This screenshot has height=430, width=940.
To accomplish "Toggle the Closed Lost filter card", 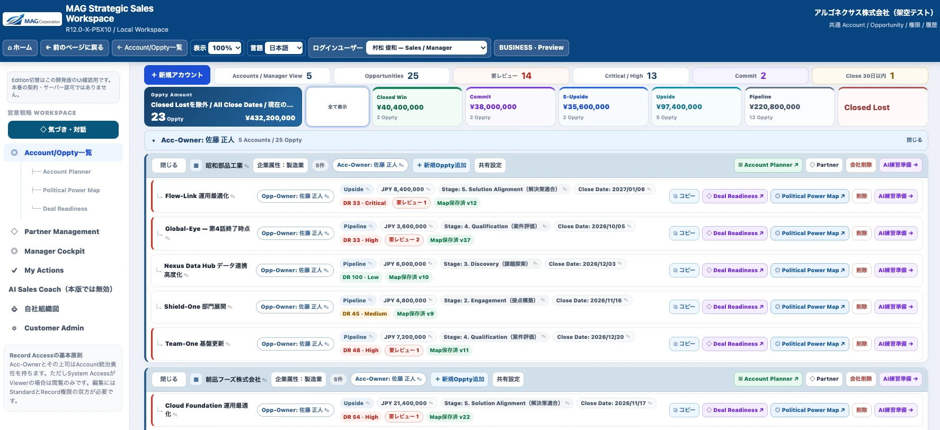I will click(x=883, y=107).
